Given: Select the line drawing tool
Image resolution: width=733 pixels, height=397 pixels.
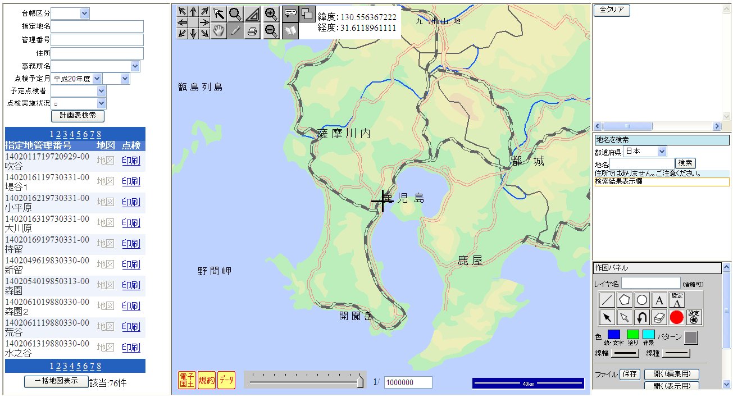Looking at the screenshot, I should coord(607,300).
